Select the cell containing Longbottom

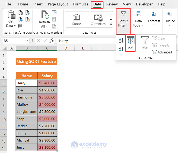(26, 112)
